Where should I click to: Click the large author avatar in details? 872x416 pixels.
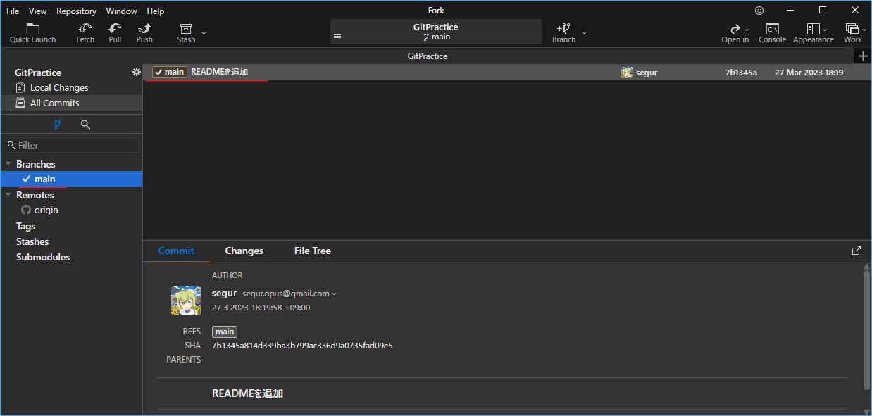point(186,301)
